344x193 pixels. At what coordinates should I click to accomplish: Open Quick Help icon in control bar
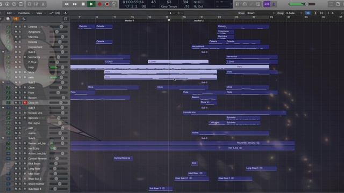14,4
